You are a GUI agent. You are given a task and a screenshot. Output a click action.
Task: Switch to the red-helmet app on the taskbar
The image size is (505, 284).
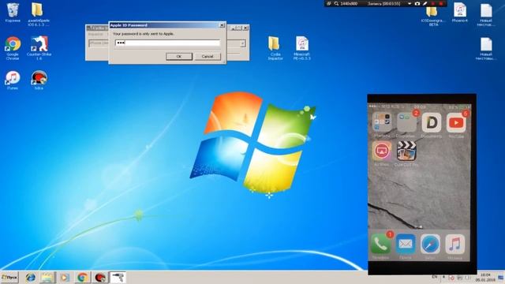(100, 277)
